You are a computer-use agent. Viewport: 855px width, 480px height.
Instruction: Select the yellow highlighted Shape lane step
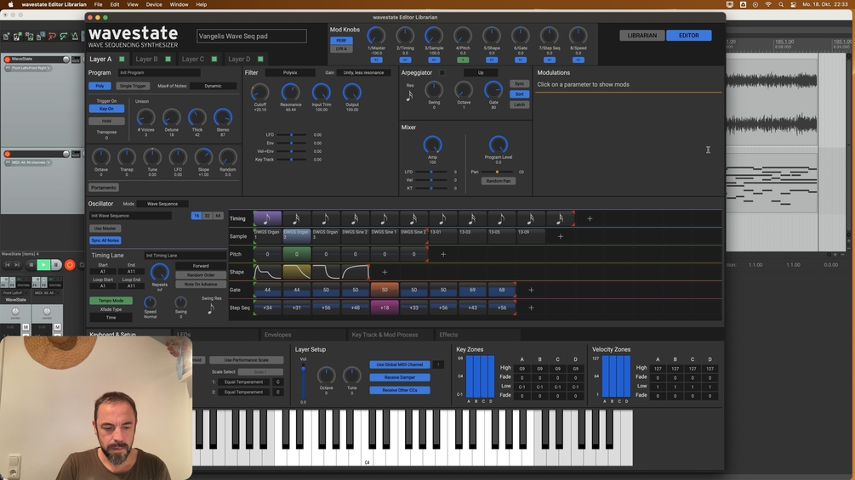pyautogui.click(x=297, y=272)
